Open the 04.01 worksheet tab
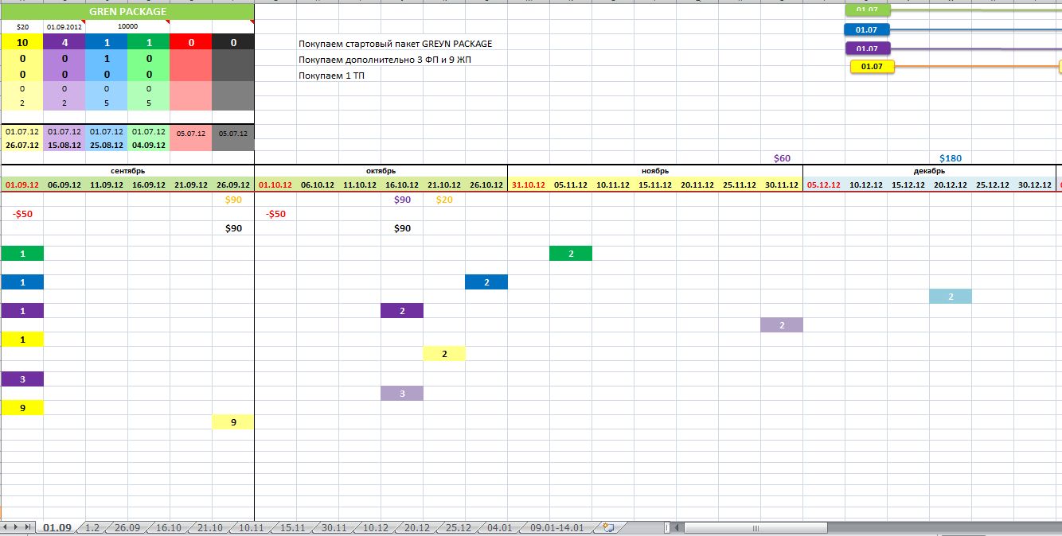 pos(499,527)
